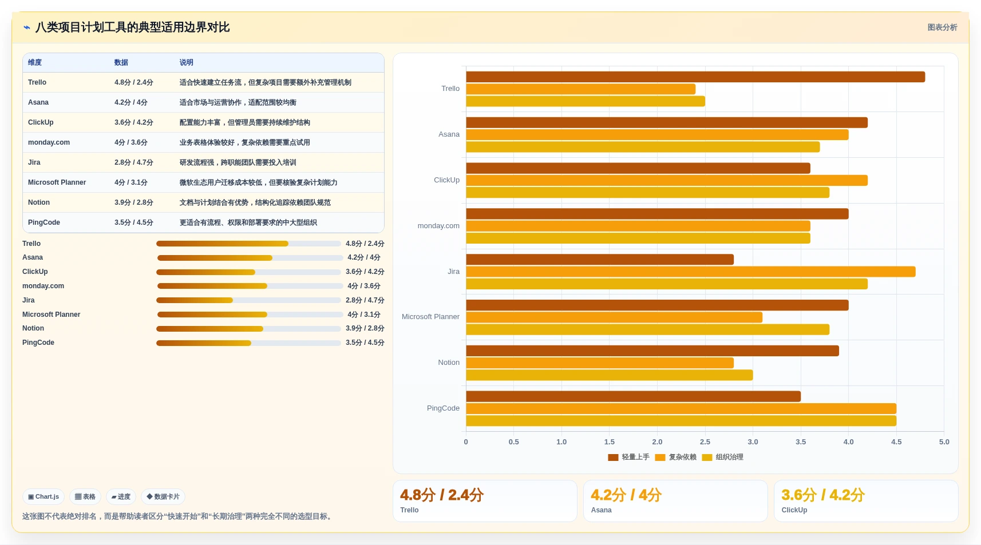Click the 表格 tag chip
The height and width of the screenshot is (545, 981).
[x=85, y=497]
